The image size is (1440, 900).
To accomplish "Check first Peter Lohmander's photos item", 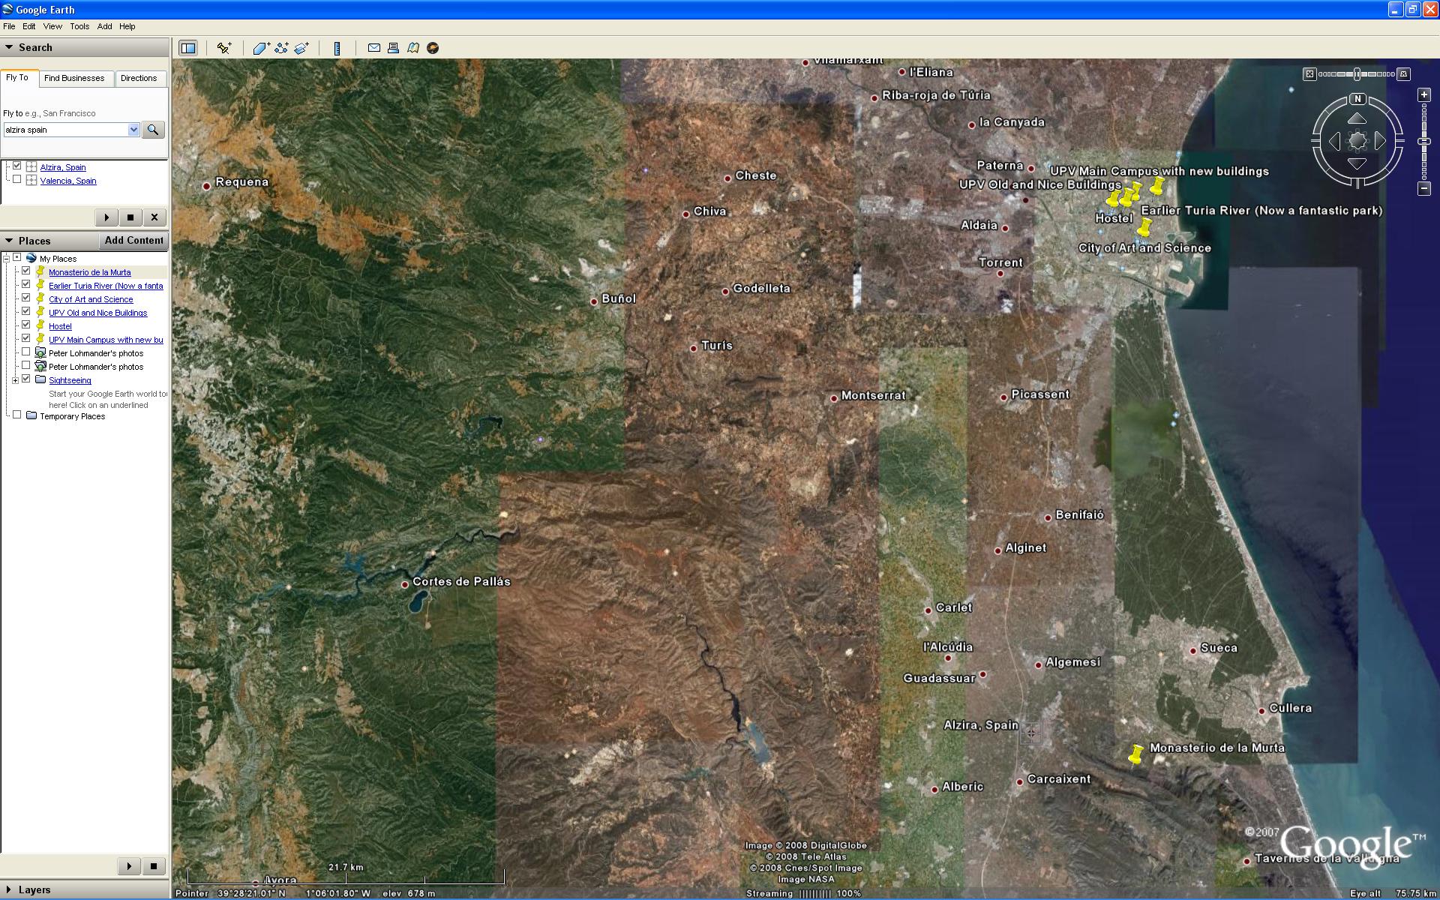I will pos(26,352).
